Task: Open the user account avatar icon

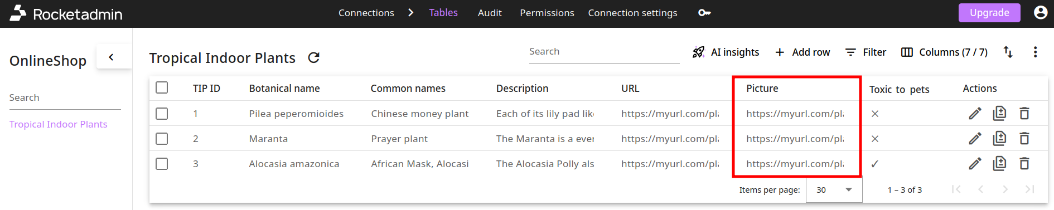Action: (x=1041, y=12)
